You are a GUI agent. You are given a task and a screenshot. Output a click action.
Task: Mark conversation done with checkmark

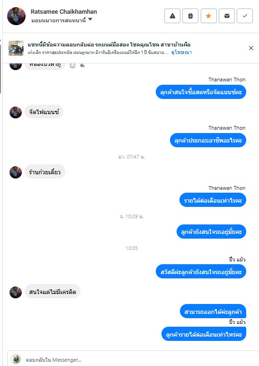(245, 16)
